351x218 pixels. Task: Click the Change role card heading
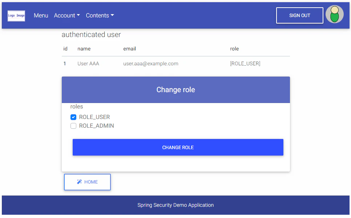(x=176, y=90)
